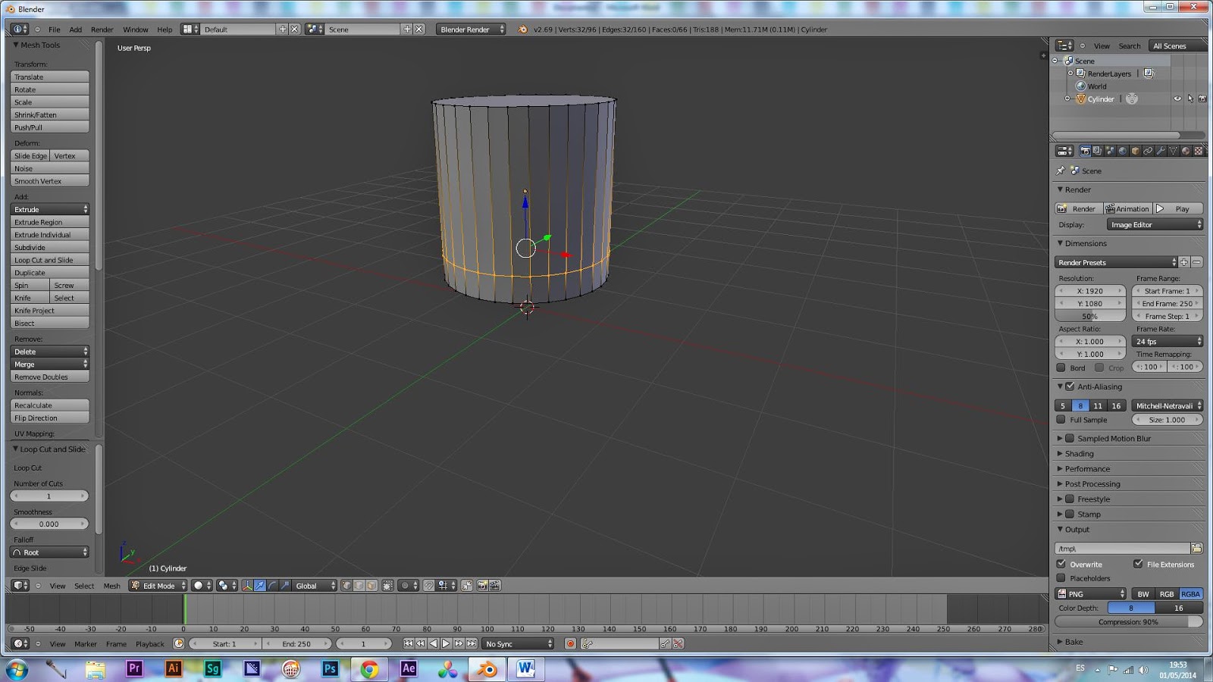Open the World properties globe icon

coord(1122,150)
